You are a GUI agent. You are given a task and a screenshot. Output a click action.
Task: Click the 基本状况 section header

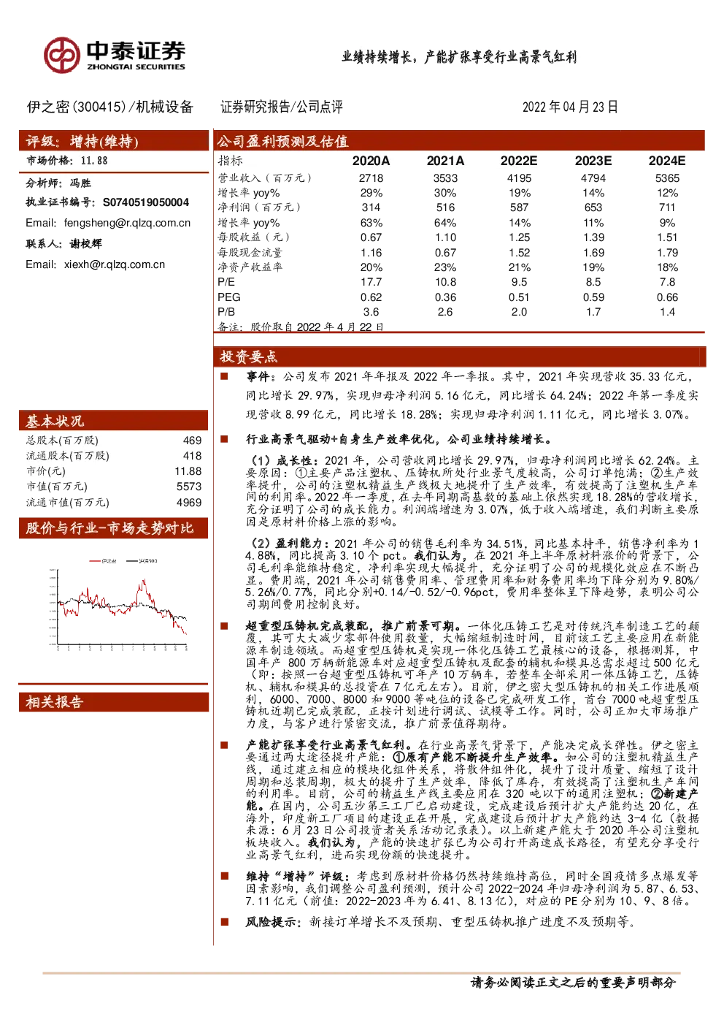55,421
